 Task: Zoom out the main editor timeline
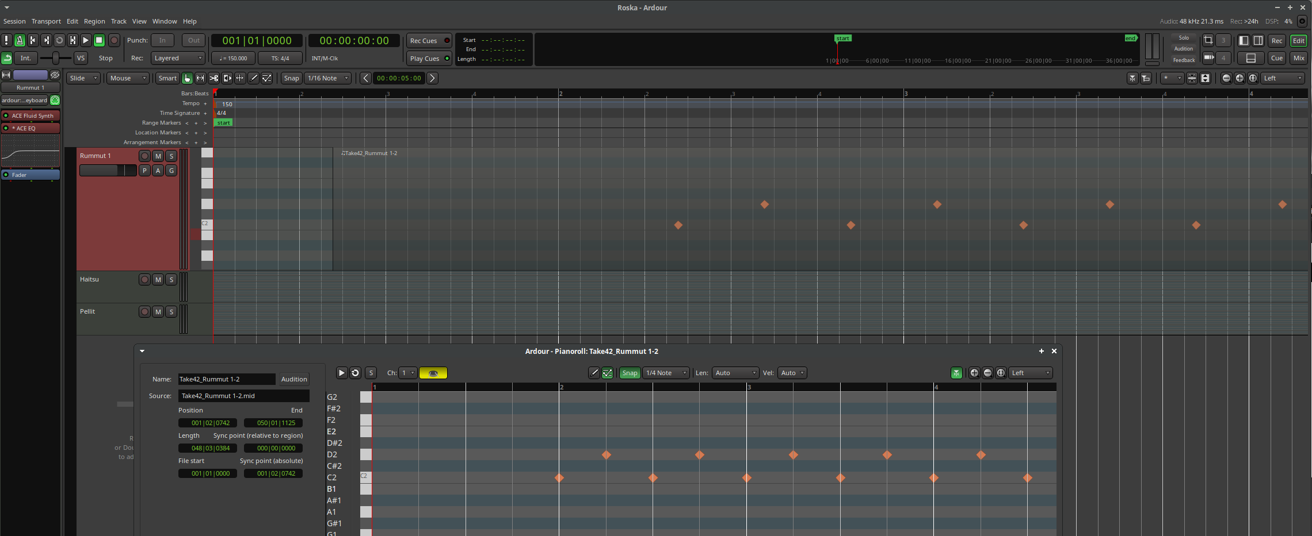pos(1226,78)
